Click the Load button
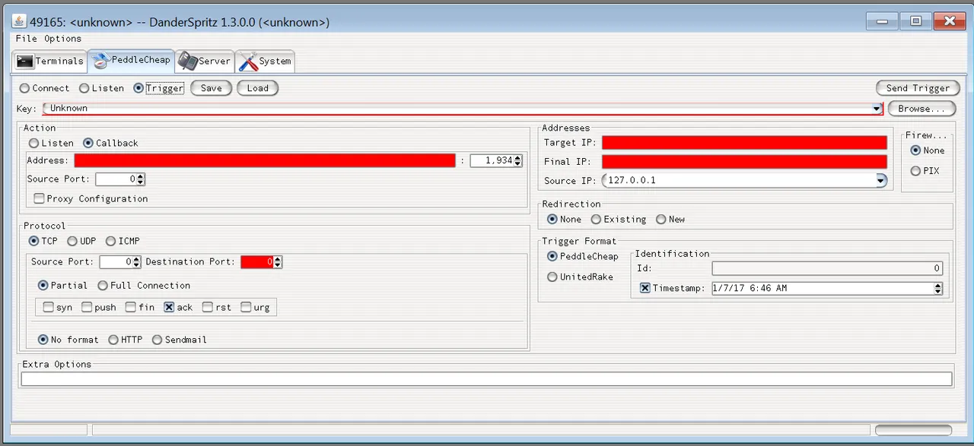Image resolution: width=974 pixels, height=446 pixels. pyautogui.click(x=257, y=88)
